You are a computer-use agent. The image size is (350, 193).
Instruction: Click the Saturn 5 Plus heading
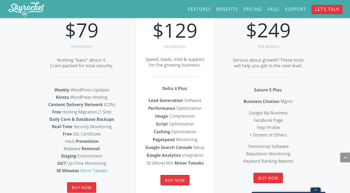point(268,90)
